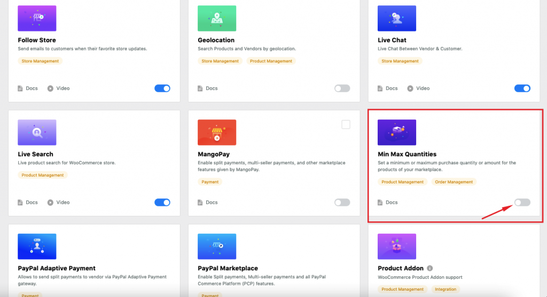Screen dimensions: 547x297
Task: Click Geolocation's Store Management tag
Action: [220, 61]
